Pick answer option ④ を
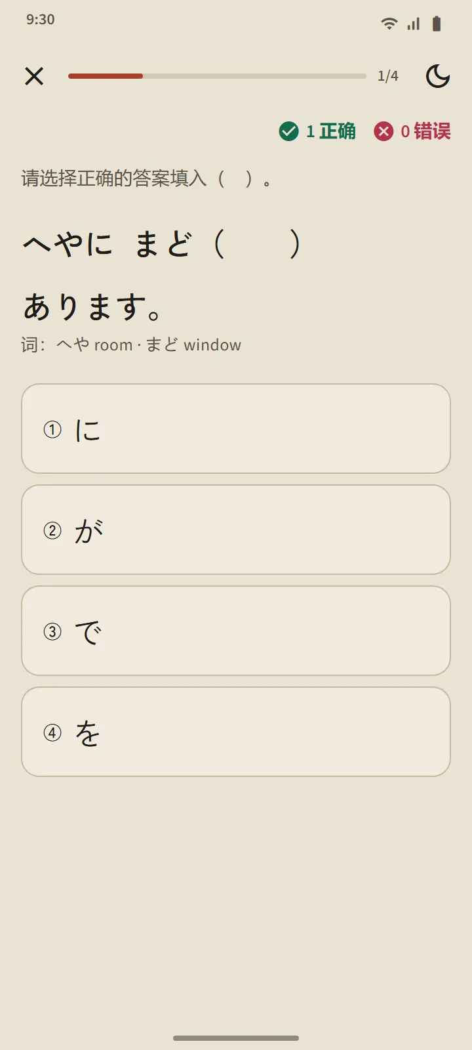This screenshot has width=472, height=1050. coord(236,732)
